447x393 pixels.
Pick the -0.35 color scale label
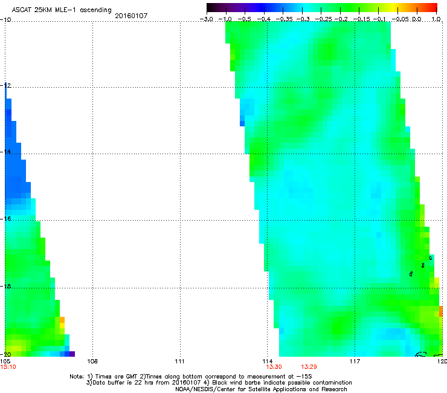284,19
